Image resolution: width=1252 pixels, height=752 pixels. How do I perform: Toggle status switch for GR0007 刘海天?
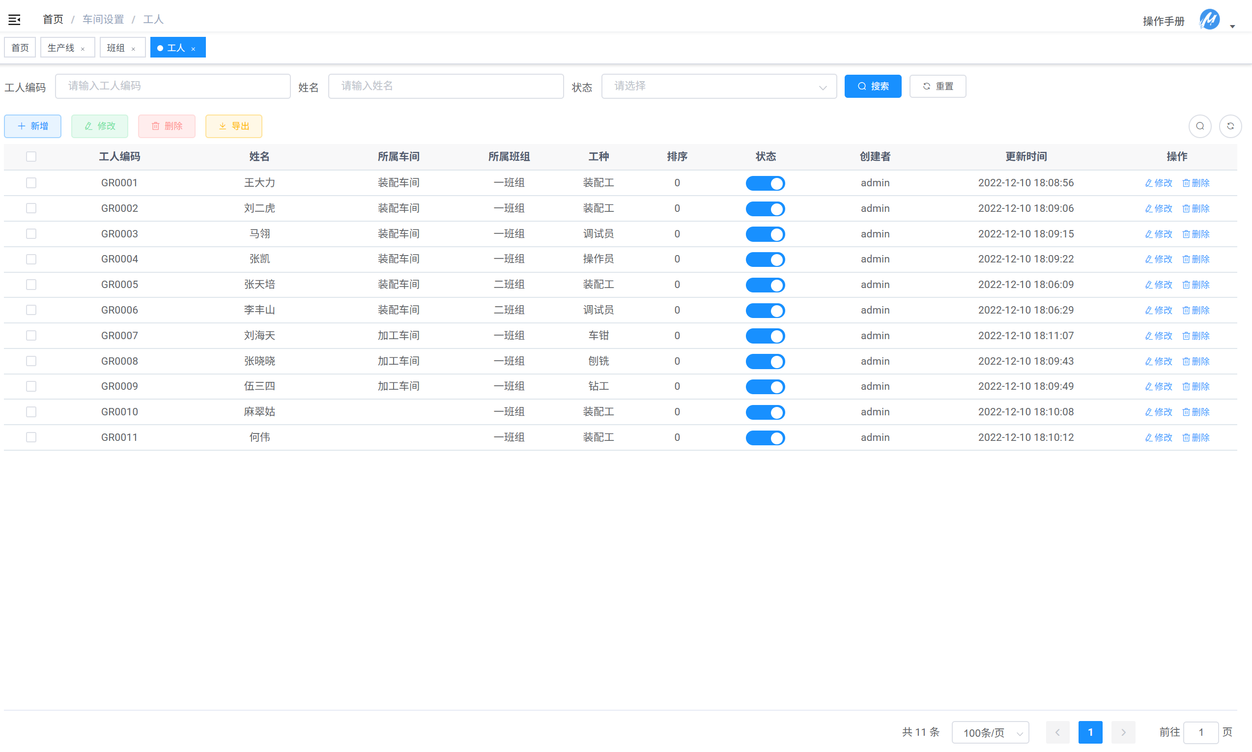pos(765,336)
